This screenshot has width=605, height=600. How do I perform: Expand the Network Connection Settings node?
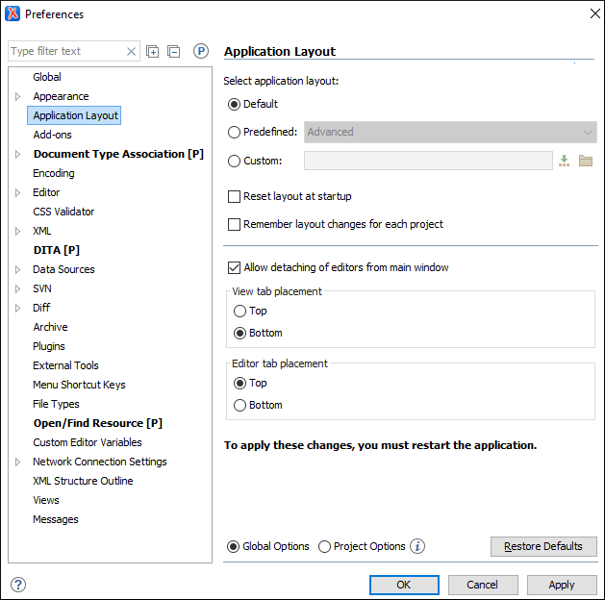pos(18,462)
